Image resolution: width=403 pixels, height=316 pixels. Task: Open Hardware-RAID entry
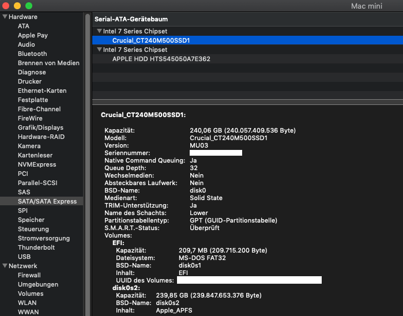(x=41, y=137)
